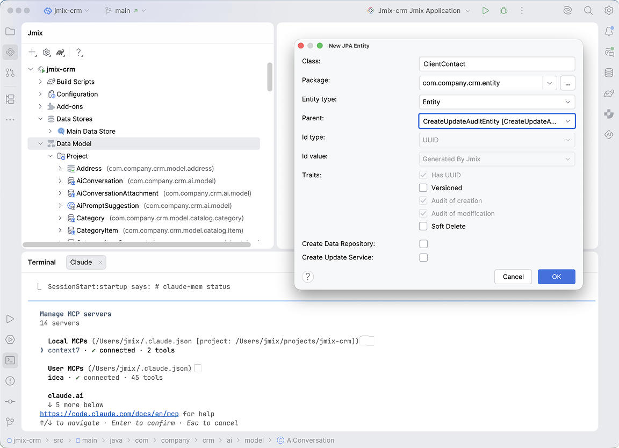Open the AI chat tool window icon
The image size is (619, 448).
pos(609,52)
